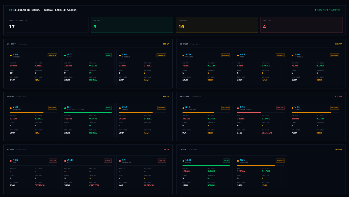349x197 pixels.
Task: Click the Online badge on US East ATT card
Action: click(x=108, y=55)
